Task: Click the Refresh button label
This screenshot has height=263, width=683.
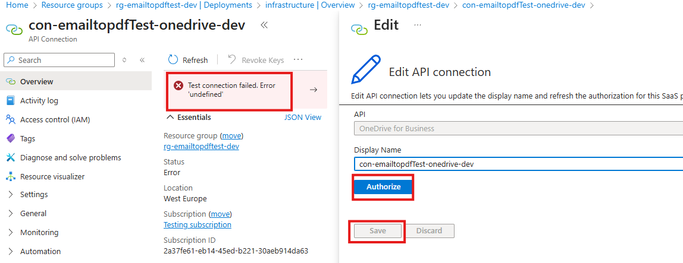Action: pos(195,60)
